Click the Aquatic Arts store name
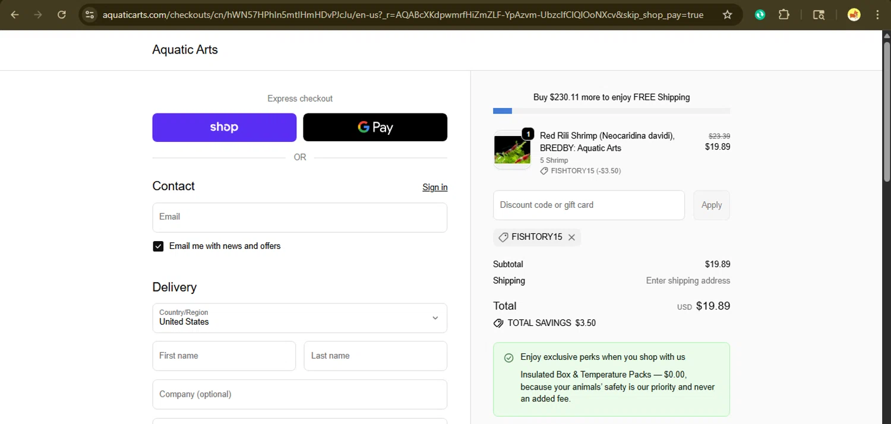The image size is (891, 424). pyautogui.click(x=185, y=50)
